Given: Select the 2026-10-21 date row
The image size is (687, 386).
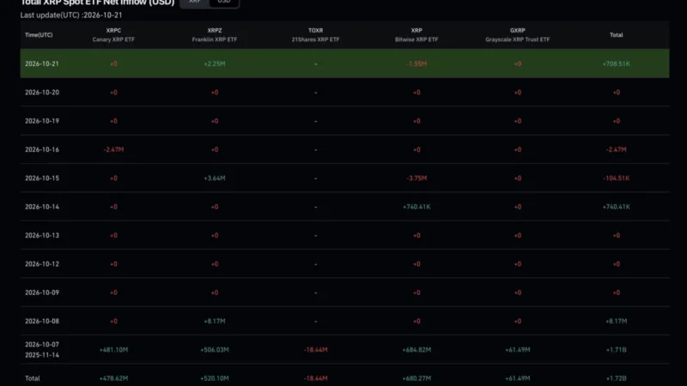Looking at the screenshot, I should point(345,63).
